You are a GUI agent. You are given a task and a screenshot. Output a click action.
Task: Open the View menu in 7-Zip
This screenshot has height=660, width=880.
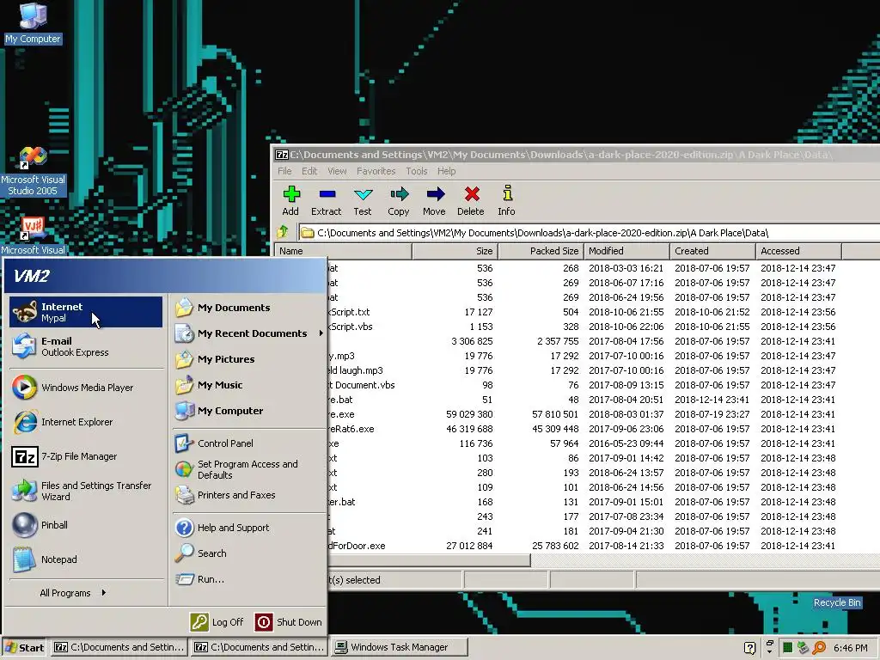pyautogui.click(x=337, y=171)
